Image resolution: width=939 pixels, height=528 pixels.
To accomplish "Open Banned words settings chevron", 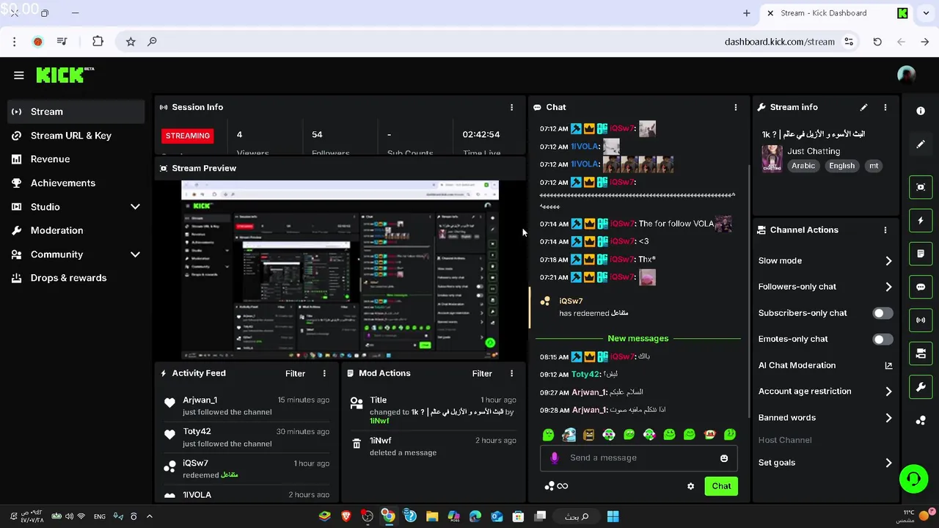I will click(x=888, y=418).
